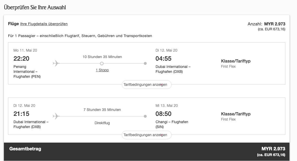
Task: Select the 22:20 departure time
Action: [21, 59]
